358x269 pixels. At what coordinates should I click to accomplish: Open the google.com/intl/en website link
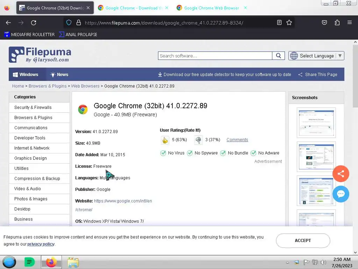tap(123, 201)
